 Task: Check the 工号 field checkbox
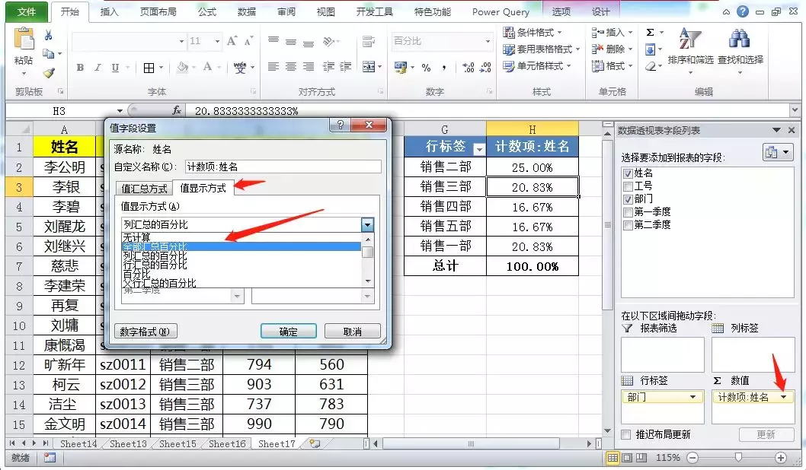628,186
